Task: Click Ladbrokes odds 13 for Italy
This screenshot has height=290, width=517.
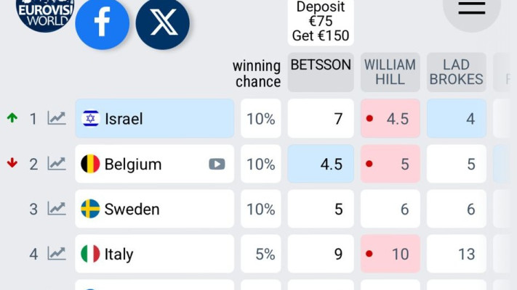Action: coord(456,254)
